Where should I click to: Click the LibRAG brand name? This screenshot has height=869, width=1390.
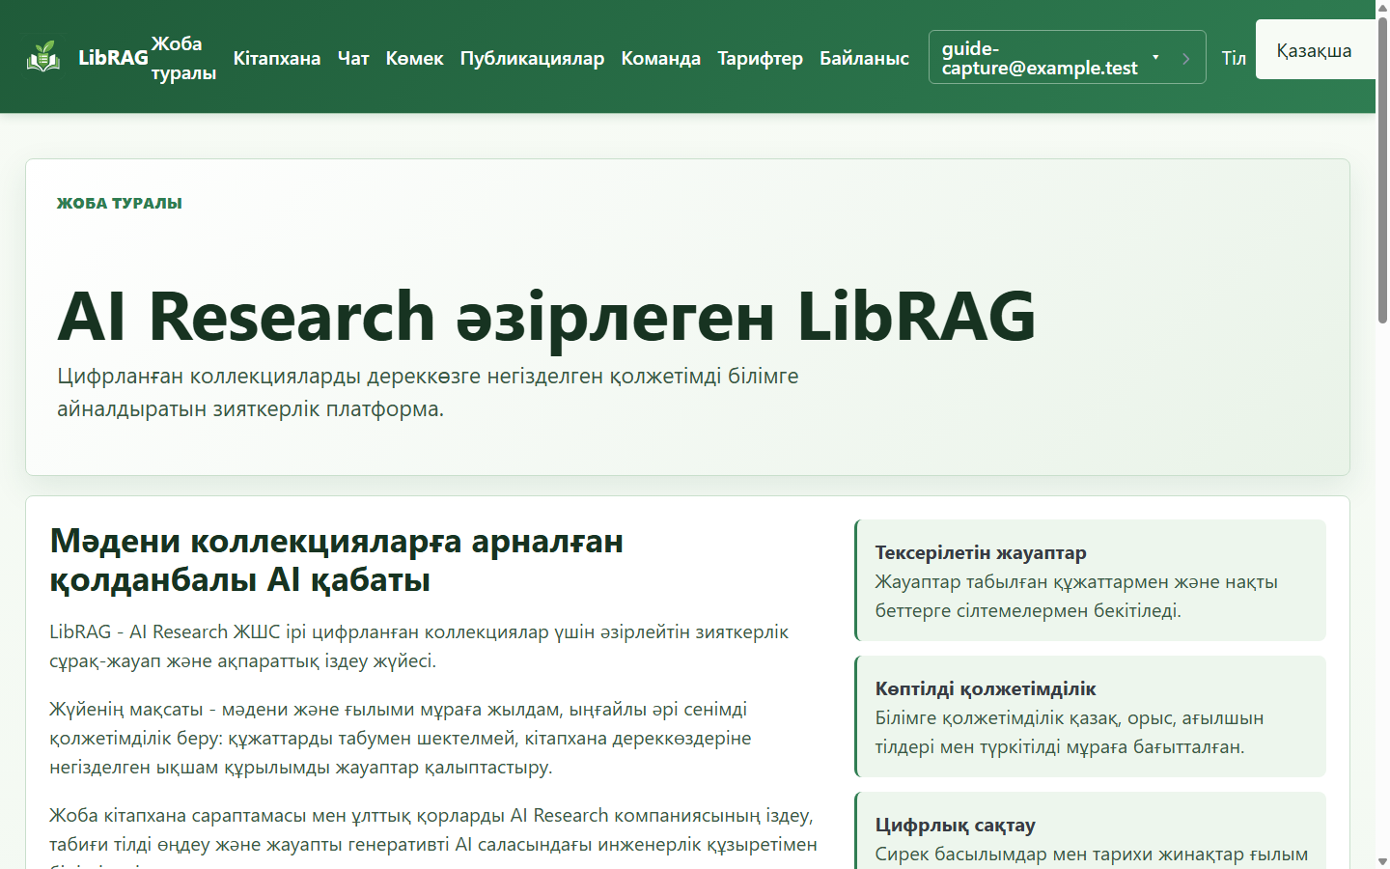113,58
